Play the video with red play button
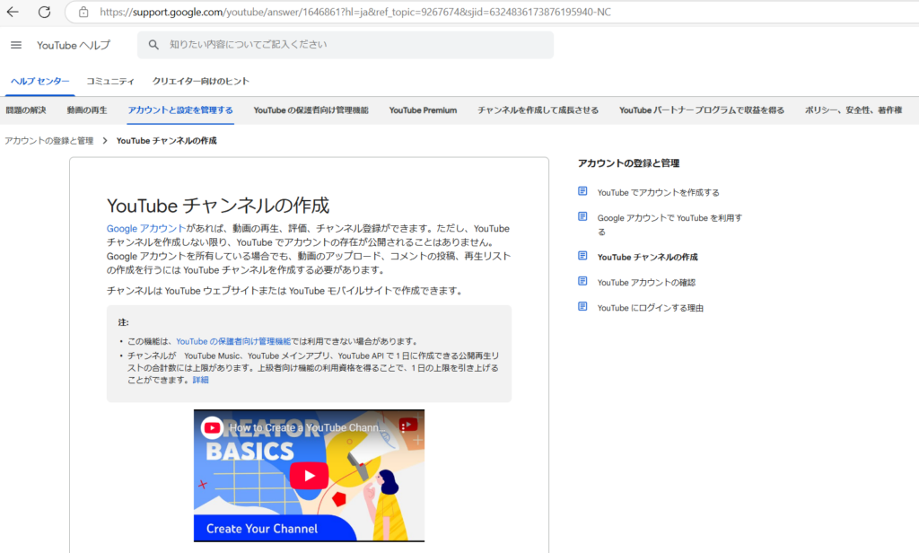 (309, 475)
